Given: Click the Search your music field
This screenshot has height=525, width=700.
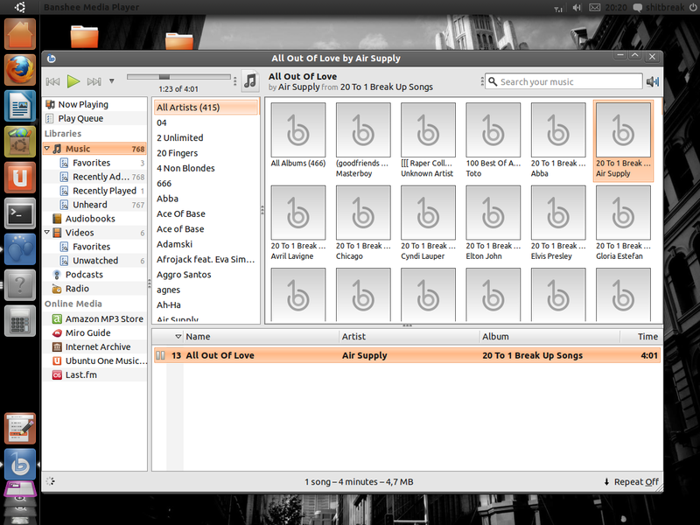Looking at the screenshot, I should click(x=558, y=81).
